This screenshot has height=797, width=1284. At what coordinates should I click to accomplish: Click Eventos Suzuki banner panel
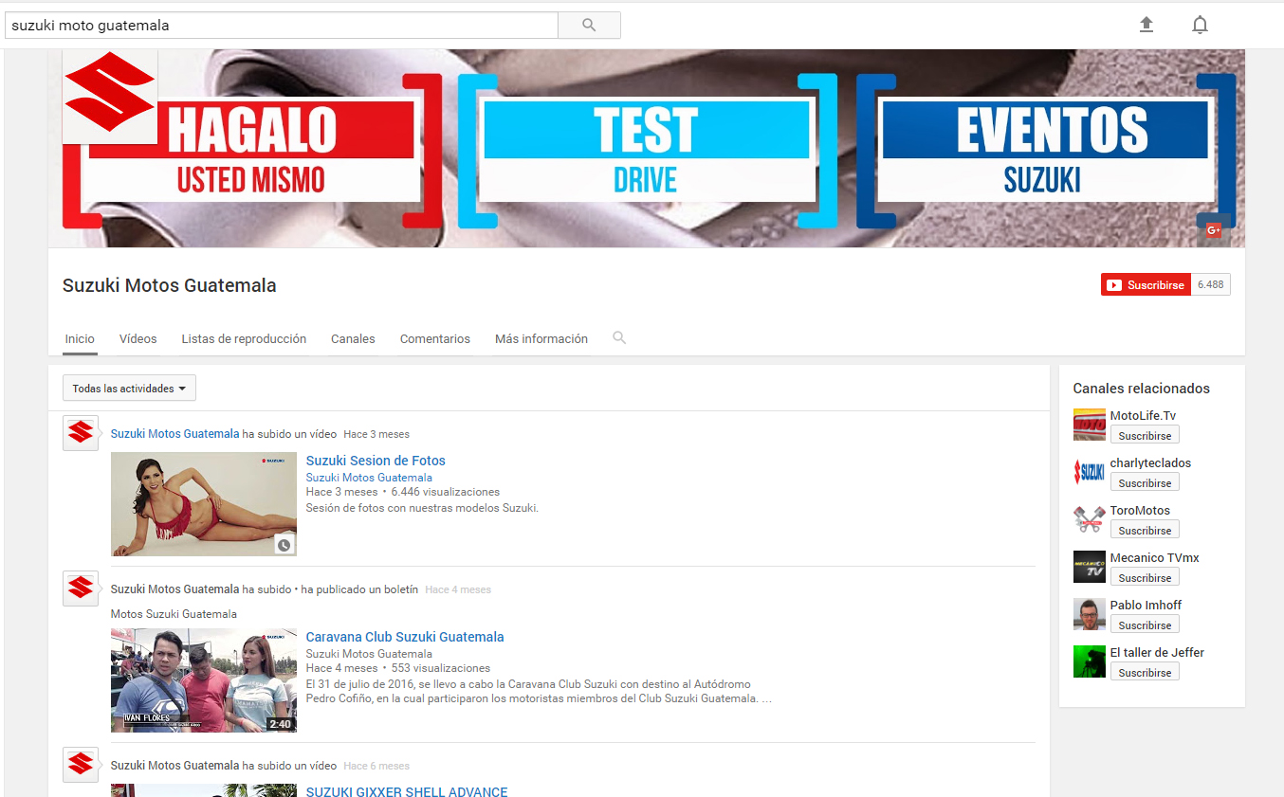1045,152
